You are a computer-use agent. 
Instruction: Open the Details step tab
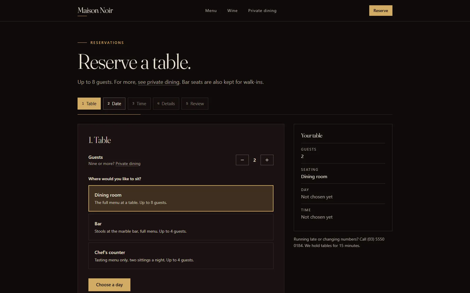[x=166, y=103]
